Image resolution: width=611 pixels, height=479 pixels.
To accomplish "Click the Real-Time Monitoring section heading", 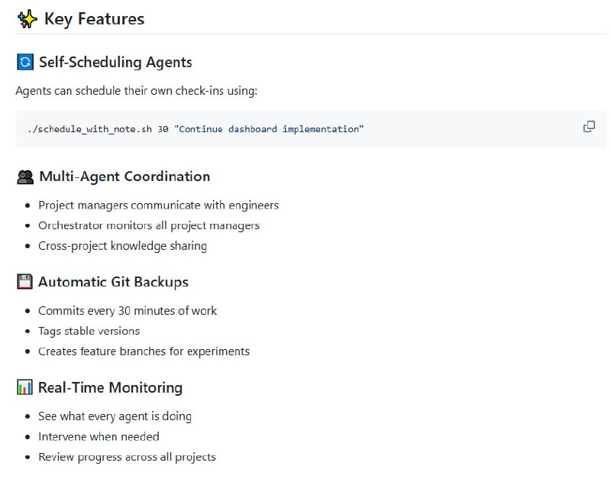I will [x=110, y=387].
